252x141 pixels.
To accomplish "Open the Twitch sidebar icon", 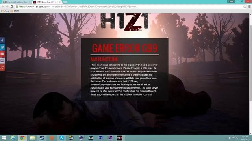I will [x=2, y=61].
